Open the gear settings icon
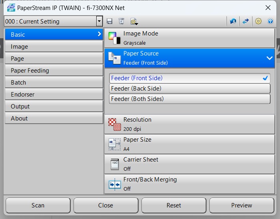This screenshot has height=219, width=280. [x=258, y=21]
